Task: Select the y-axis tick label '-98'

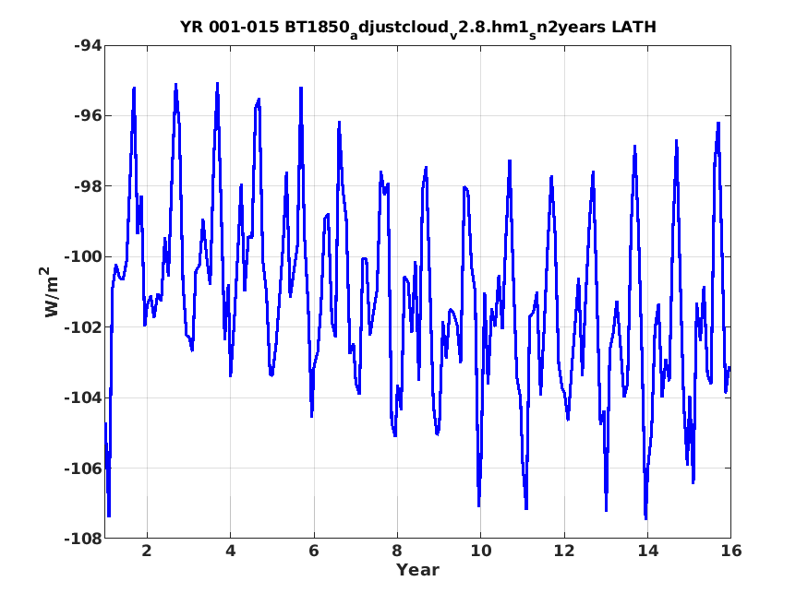Action: point(88,186)
